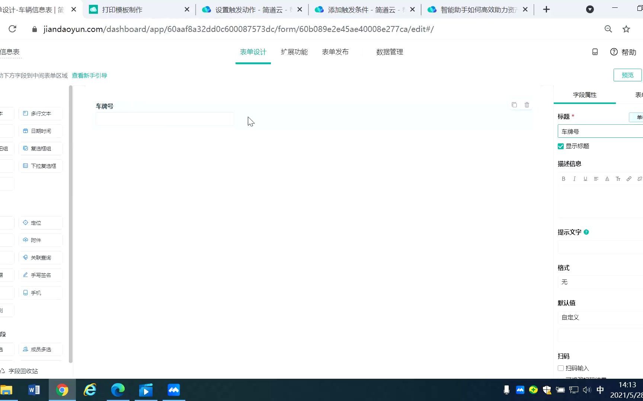
Task: Open the 扩展功能 tab
Action: [x=294, y=52]
